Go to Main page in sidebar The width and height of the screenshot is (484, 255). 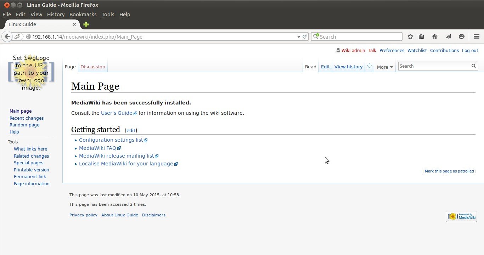21,111
